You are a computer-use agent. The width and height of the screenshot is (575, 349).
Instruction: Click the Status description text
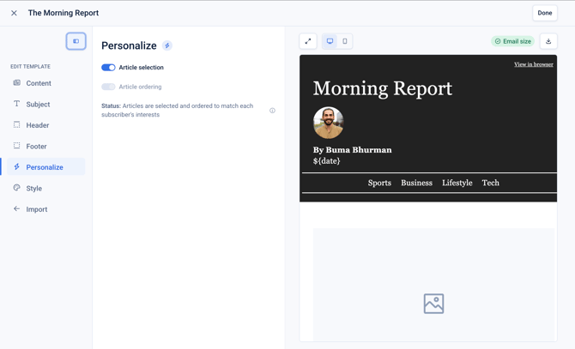[178, 111]
